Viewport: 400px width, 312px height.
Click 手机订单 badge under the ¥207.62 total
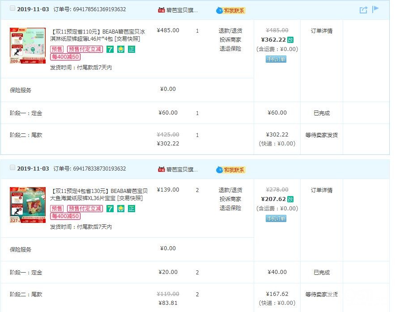point(276,218)
